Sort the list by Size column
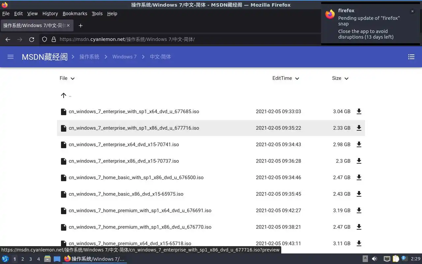Viewport: 422px width, 264px height. point(340,78)
